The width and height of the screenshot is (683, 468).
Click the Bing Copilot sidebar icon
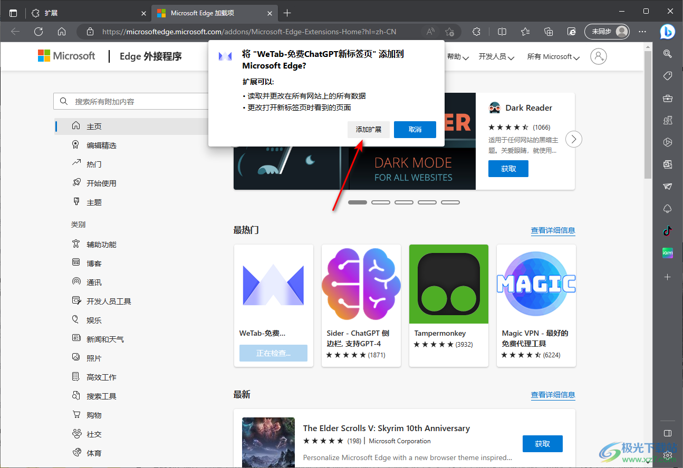(x=667, y=32)
